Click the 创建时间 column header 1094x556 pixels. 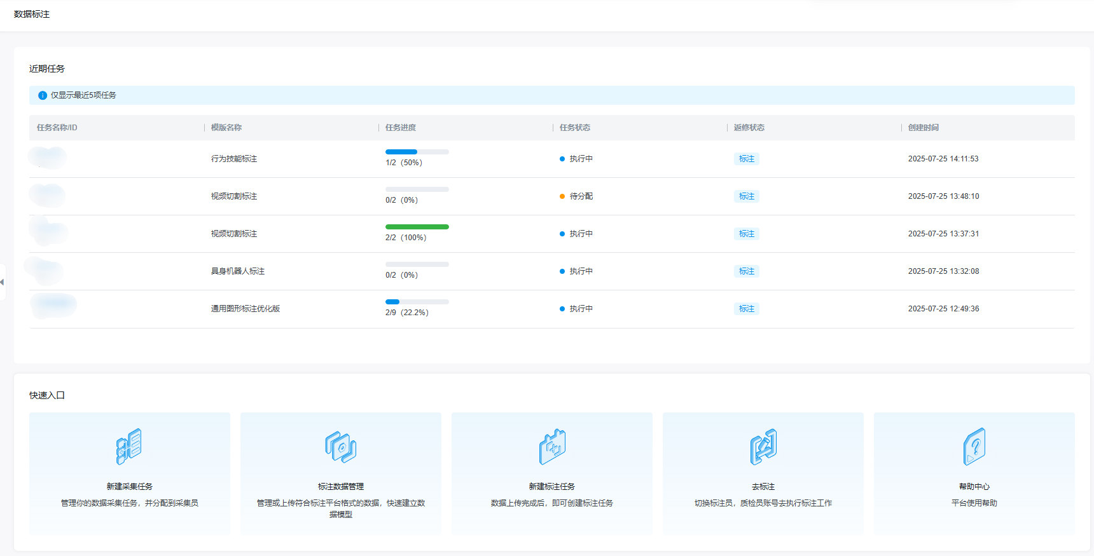pos(923,128)
